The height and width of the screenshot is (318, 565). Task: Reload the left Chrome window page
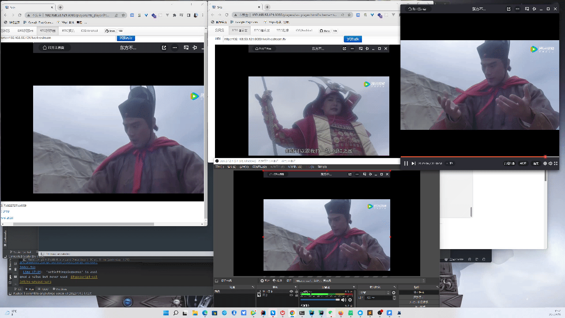pyautogui.click(x=20, y=15)
